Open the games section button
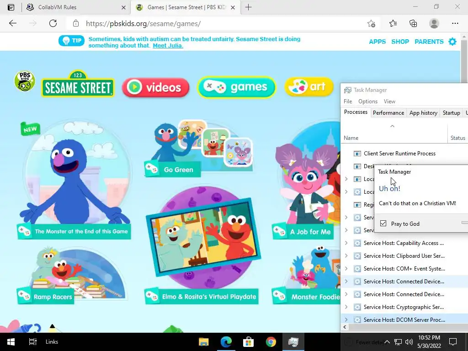468x351 pixels. coord(236,87)
